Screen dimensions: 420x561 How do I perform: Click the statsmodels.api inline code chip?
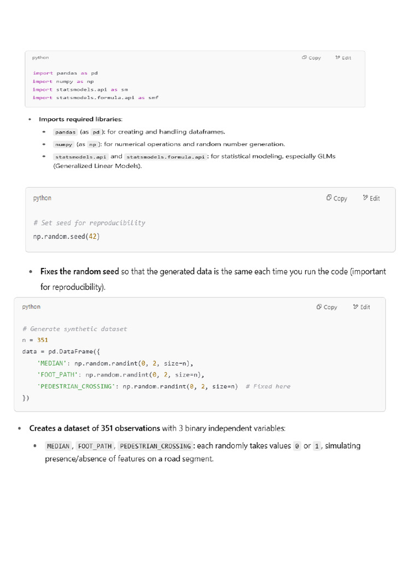[81, 157]
